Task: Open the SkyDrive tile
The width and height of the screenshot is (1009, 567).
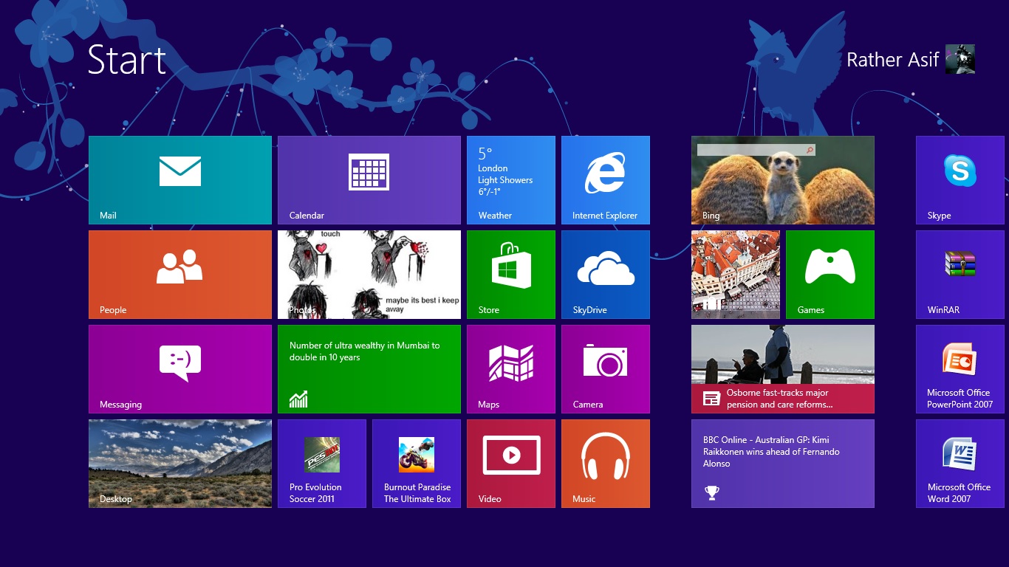Action: point(605,274)
